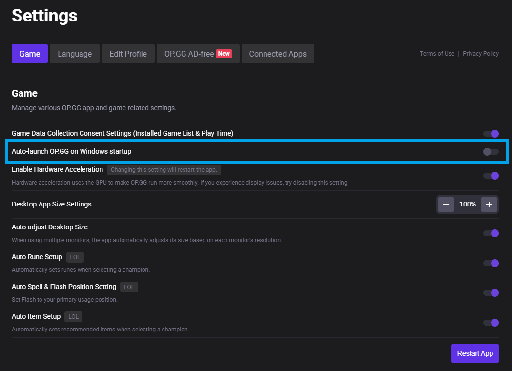Disable Hardware Acceleration toggle
The width and height of the screenshot is (512, 371).
[x=491, y=176]
